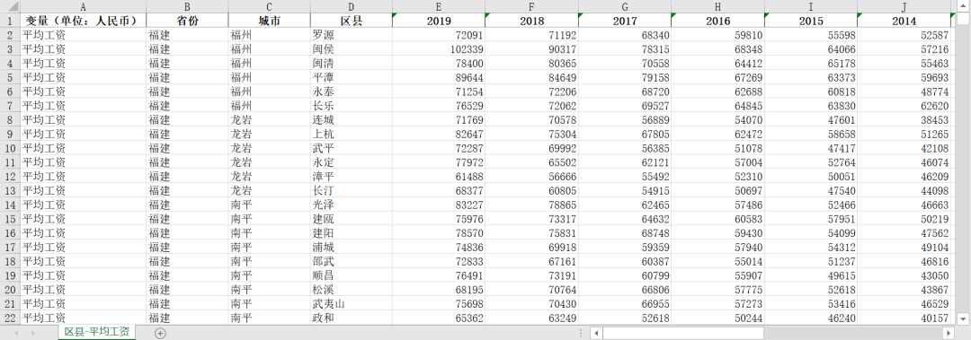Select the cell containing 政和
This screenshot has width=971, height=340.
(x=352, y=318)
